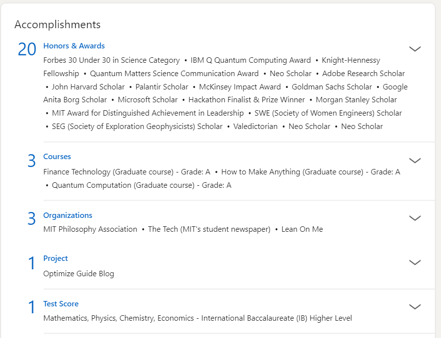Open the Project heading link
Image resolution: width=441 pixels, height=338 pixels.
[55, 258]
